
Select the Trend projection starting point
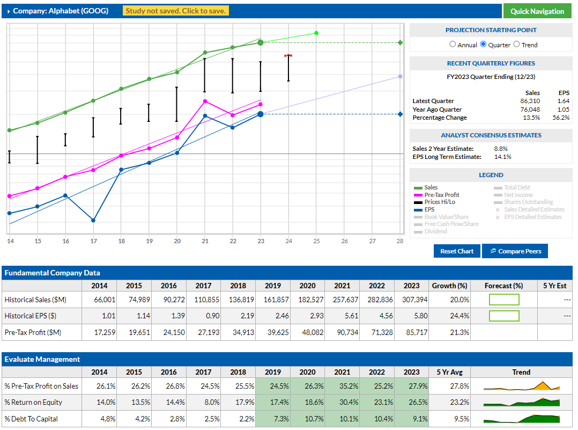click(x=516, y=45)
